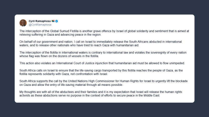The height and width of the screenshot is (117, 209).
Task: Open the Cyril Ramaphosa display name
Action: pyautogui.click(x=39, y=21)
